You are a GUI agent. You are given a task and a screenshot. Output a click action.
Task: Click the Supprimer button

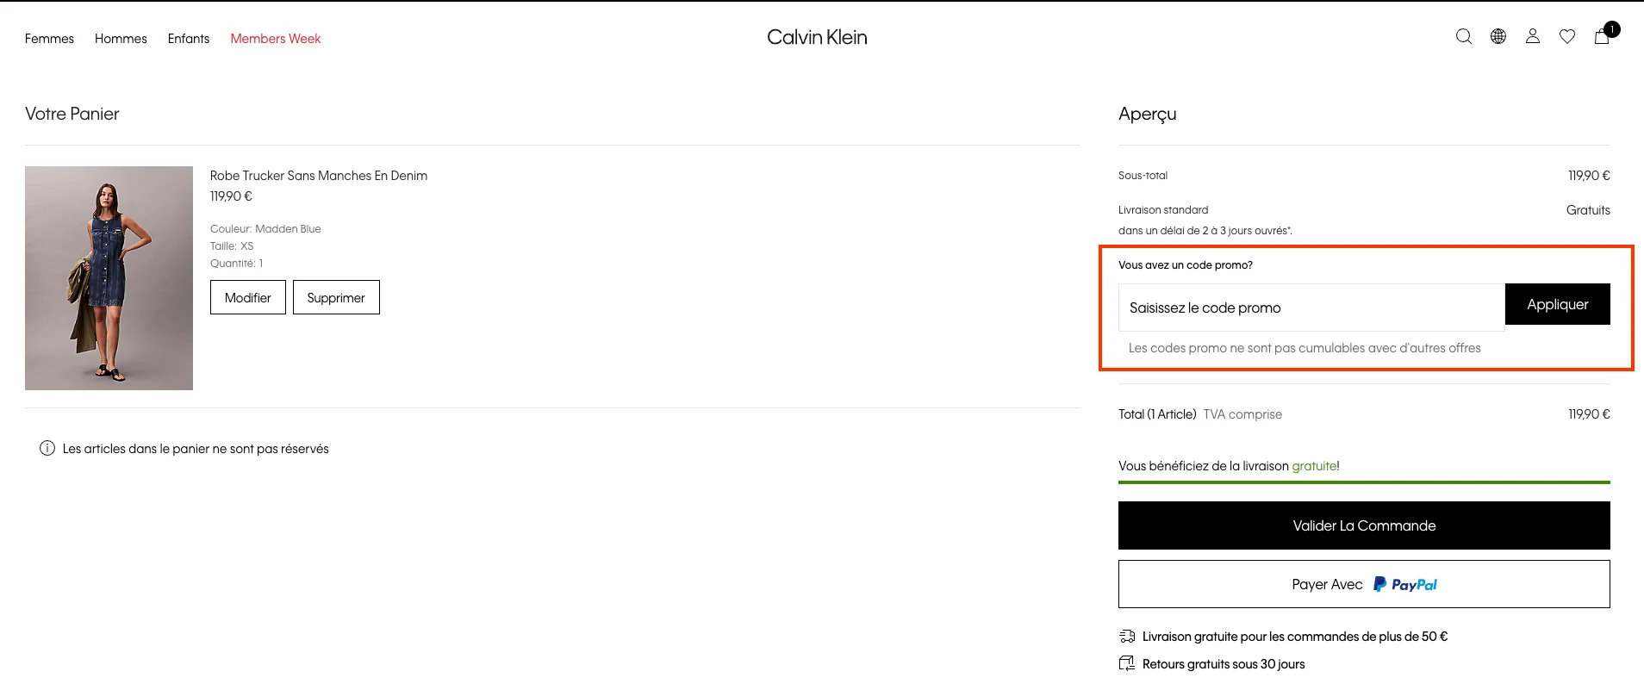(336, 297)
